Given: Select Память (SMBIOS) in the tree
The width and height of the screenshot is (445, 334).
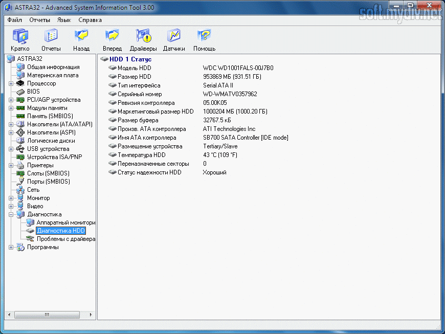Looking at the screenshot, I should click(x=50, y=116).
